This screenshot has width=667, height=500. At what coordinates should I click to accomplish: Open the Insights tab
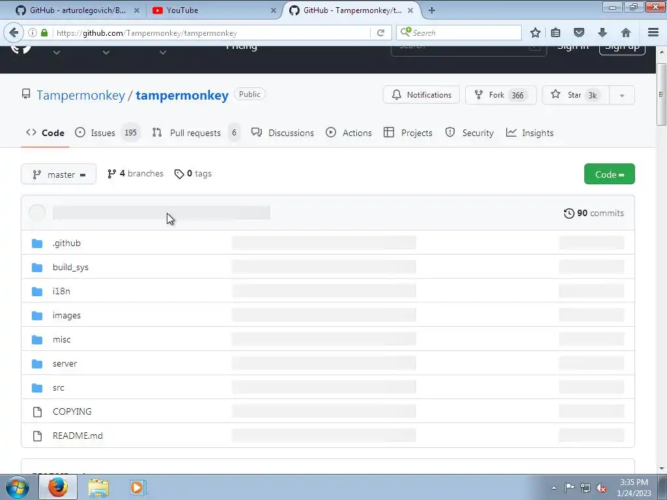(530, 133)
